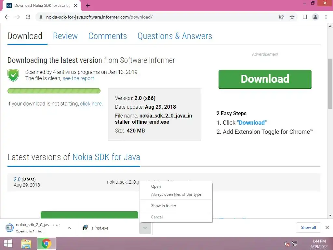Open the Nokia SDK for Java link

tap(106, 157)
